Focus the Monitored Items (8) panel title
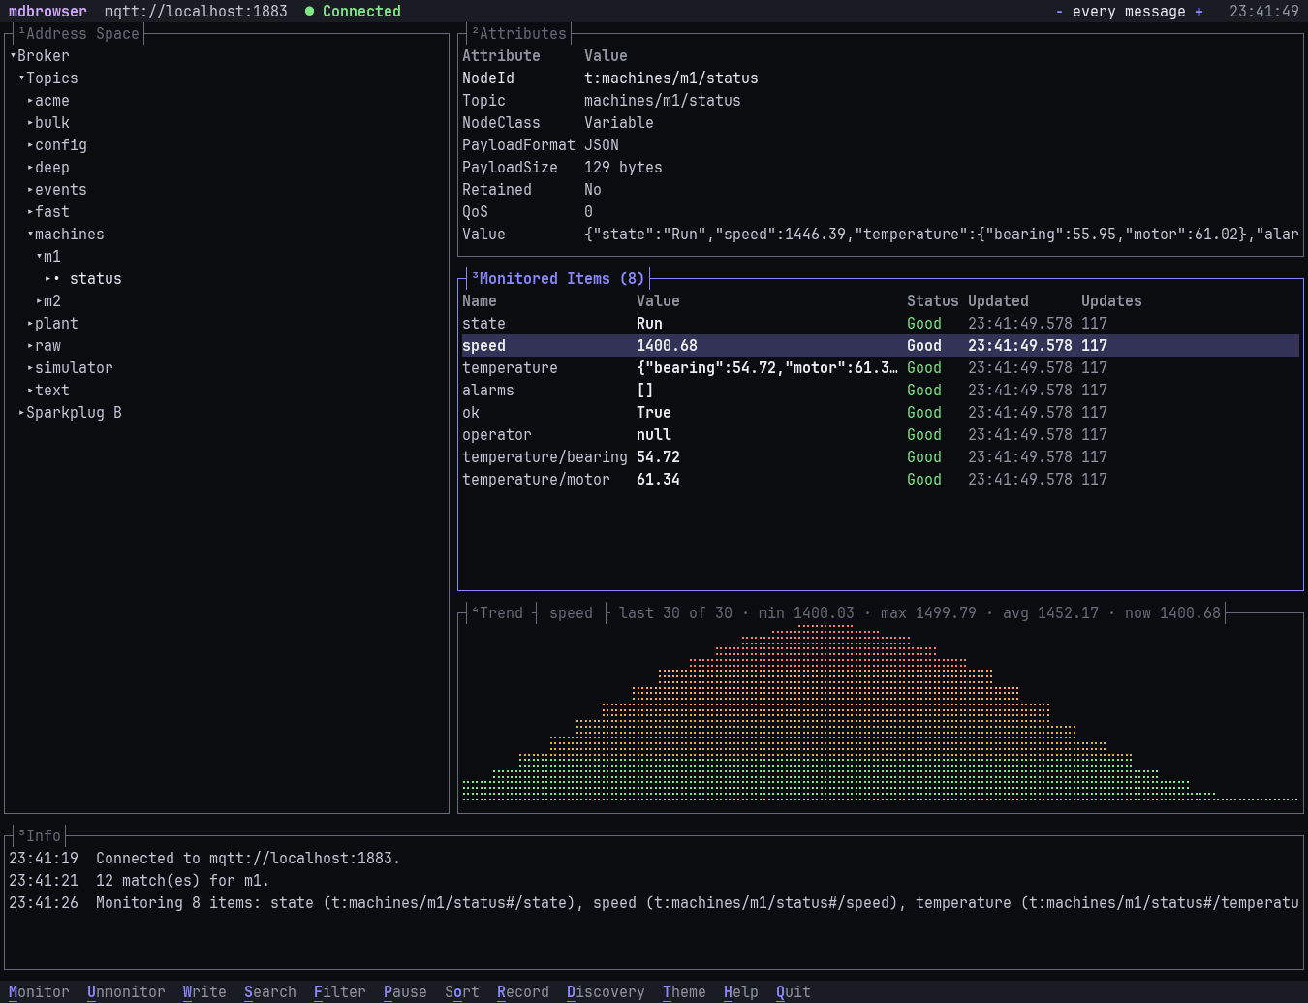 558,279
